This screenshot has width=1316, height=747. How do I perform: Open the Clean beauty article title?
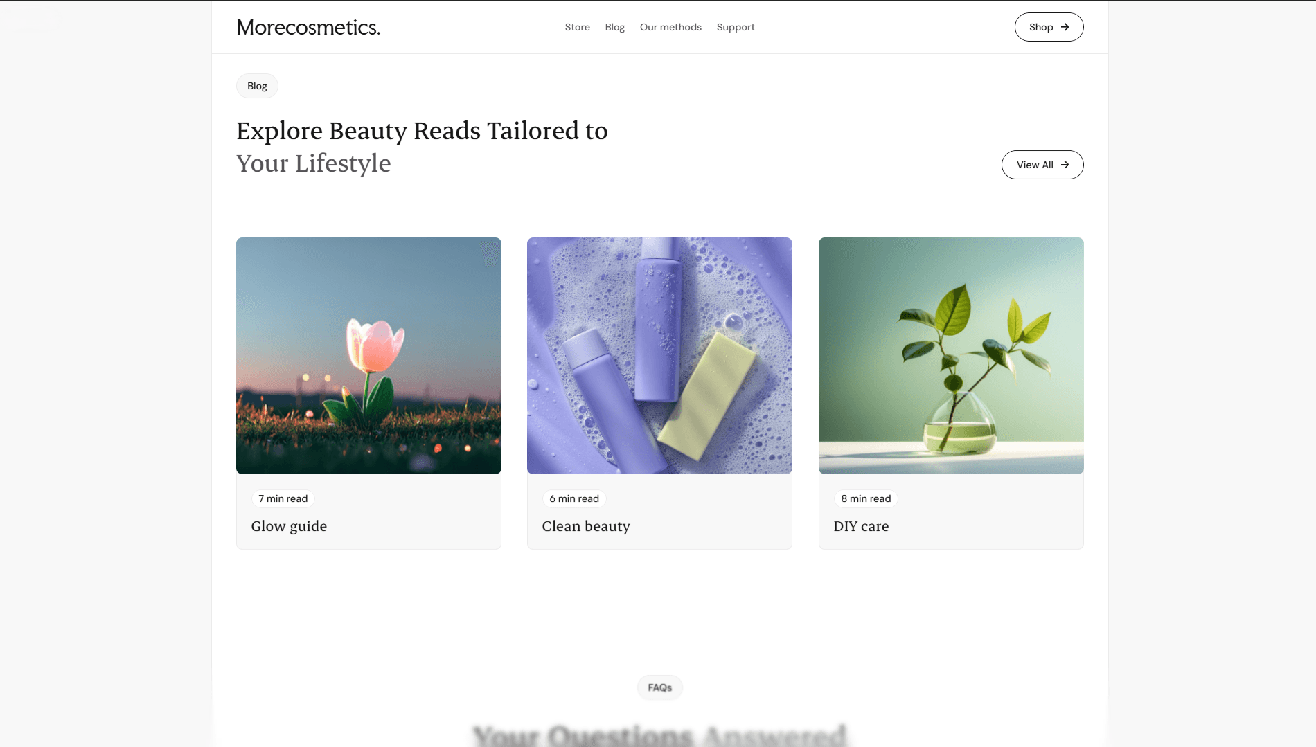[x=586, y=526]
